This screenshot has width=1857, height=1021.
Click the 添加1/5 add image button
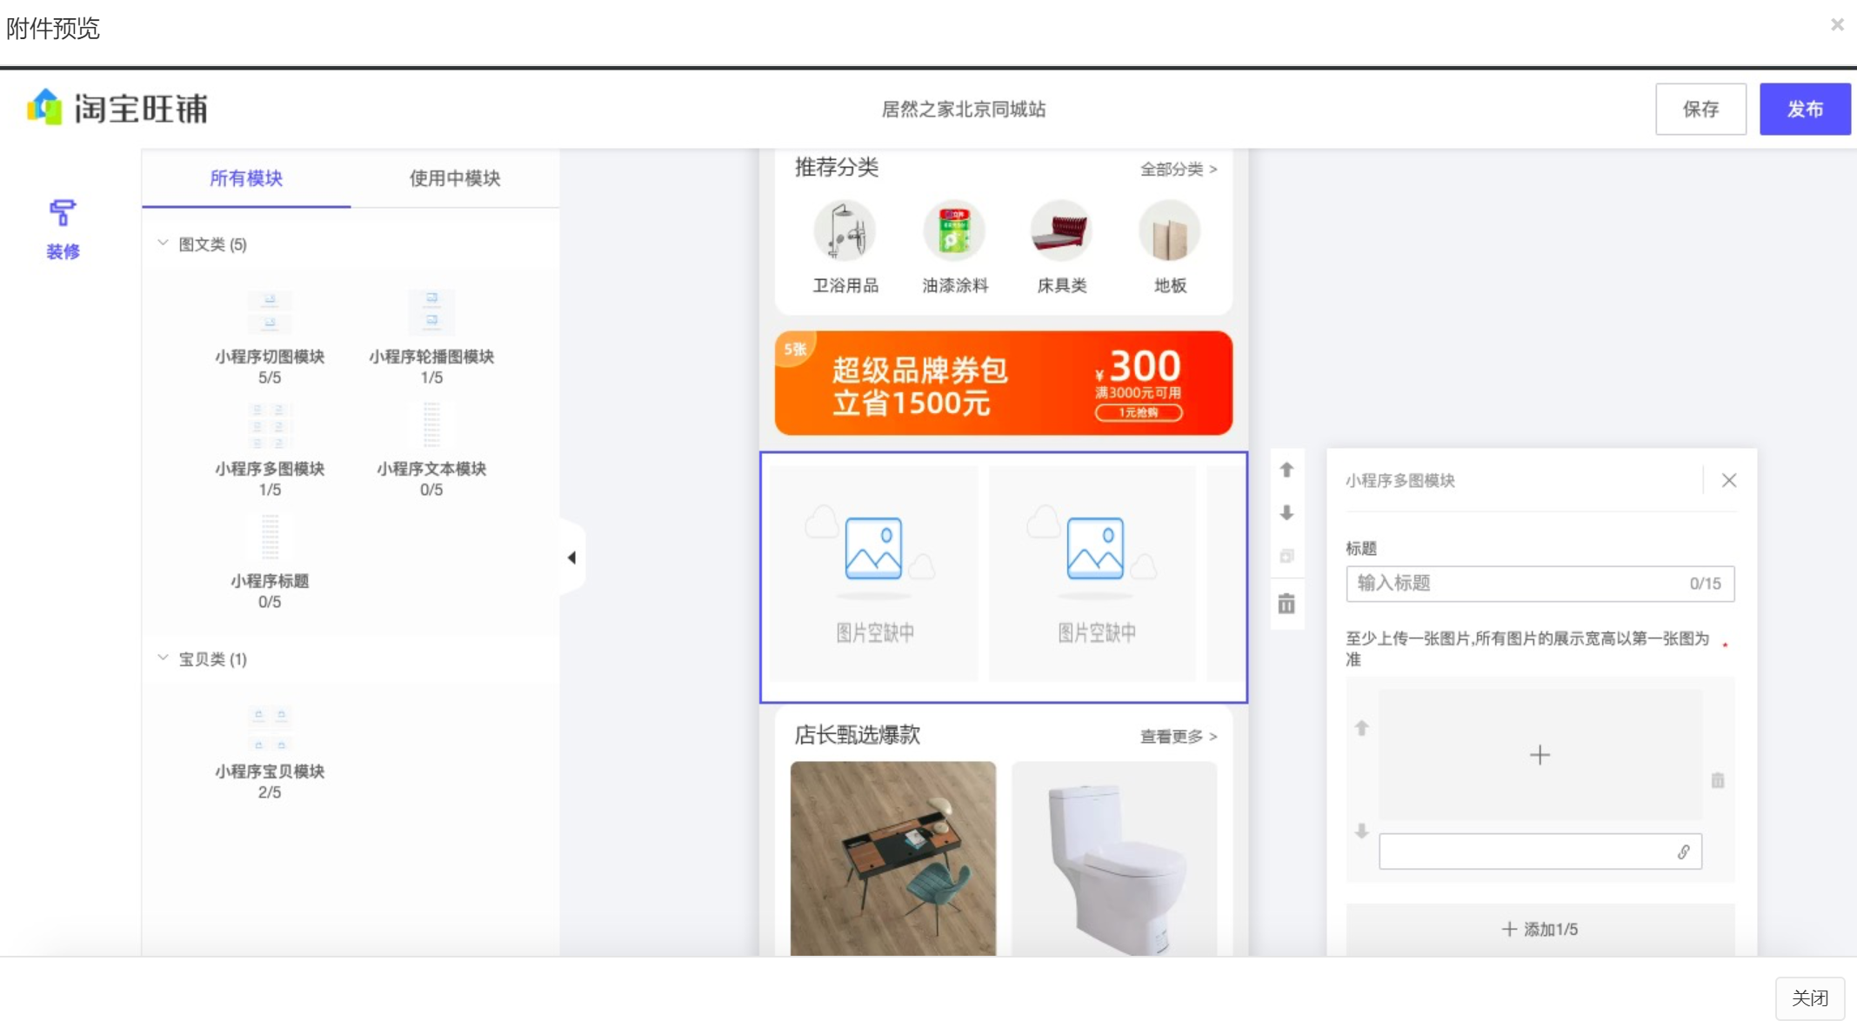point(1539,930)
